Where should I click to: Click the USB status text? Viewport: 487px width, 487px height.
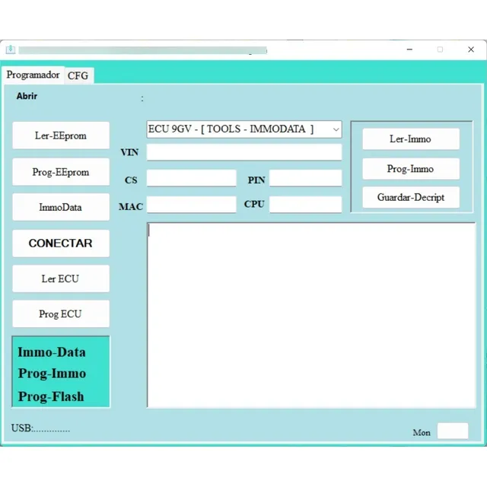click(40, 428)
